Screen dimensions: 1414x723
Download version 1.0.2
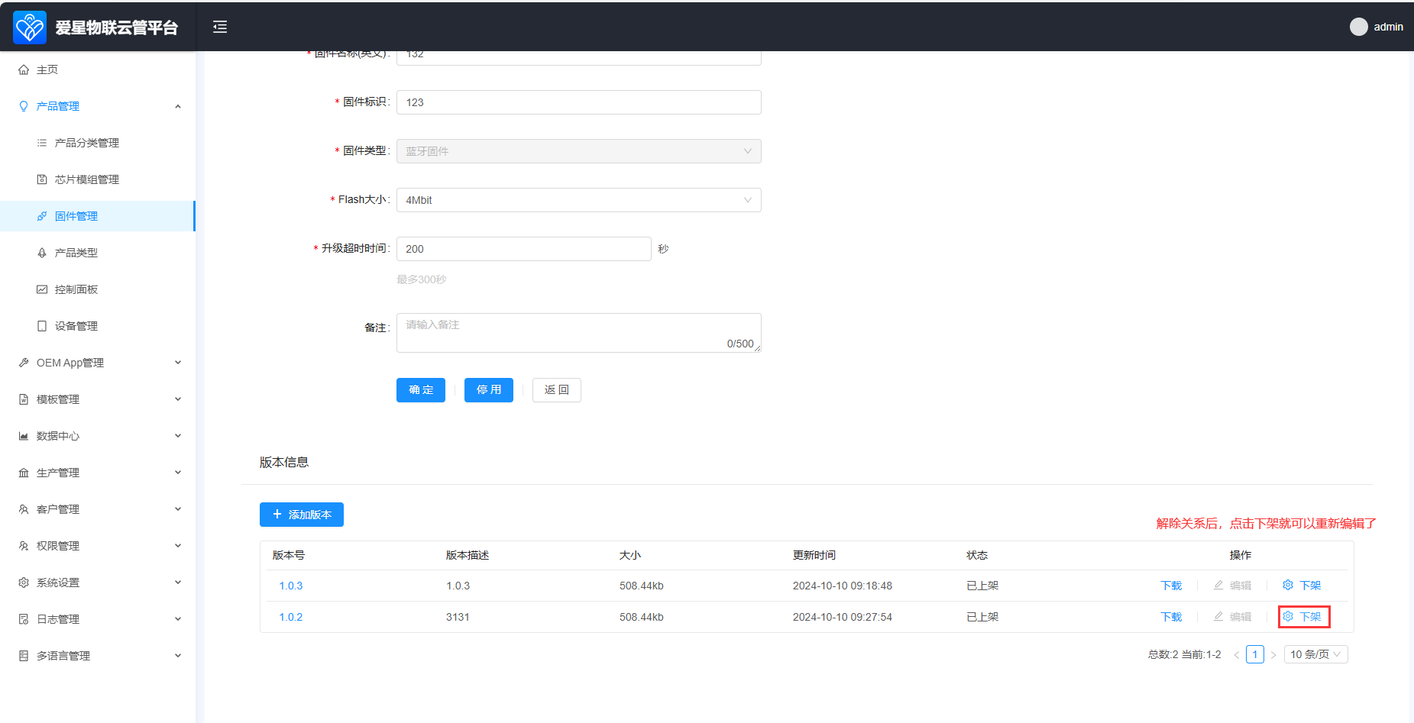click(1171, 617)
